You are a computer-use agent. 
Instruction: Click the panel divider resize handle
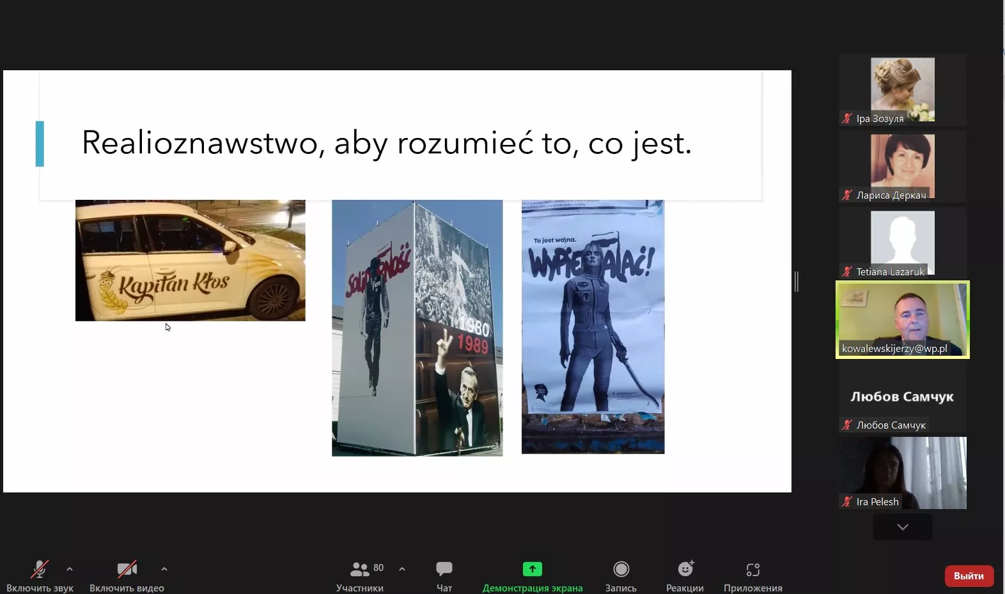[x=797, y=282]
